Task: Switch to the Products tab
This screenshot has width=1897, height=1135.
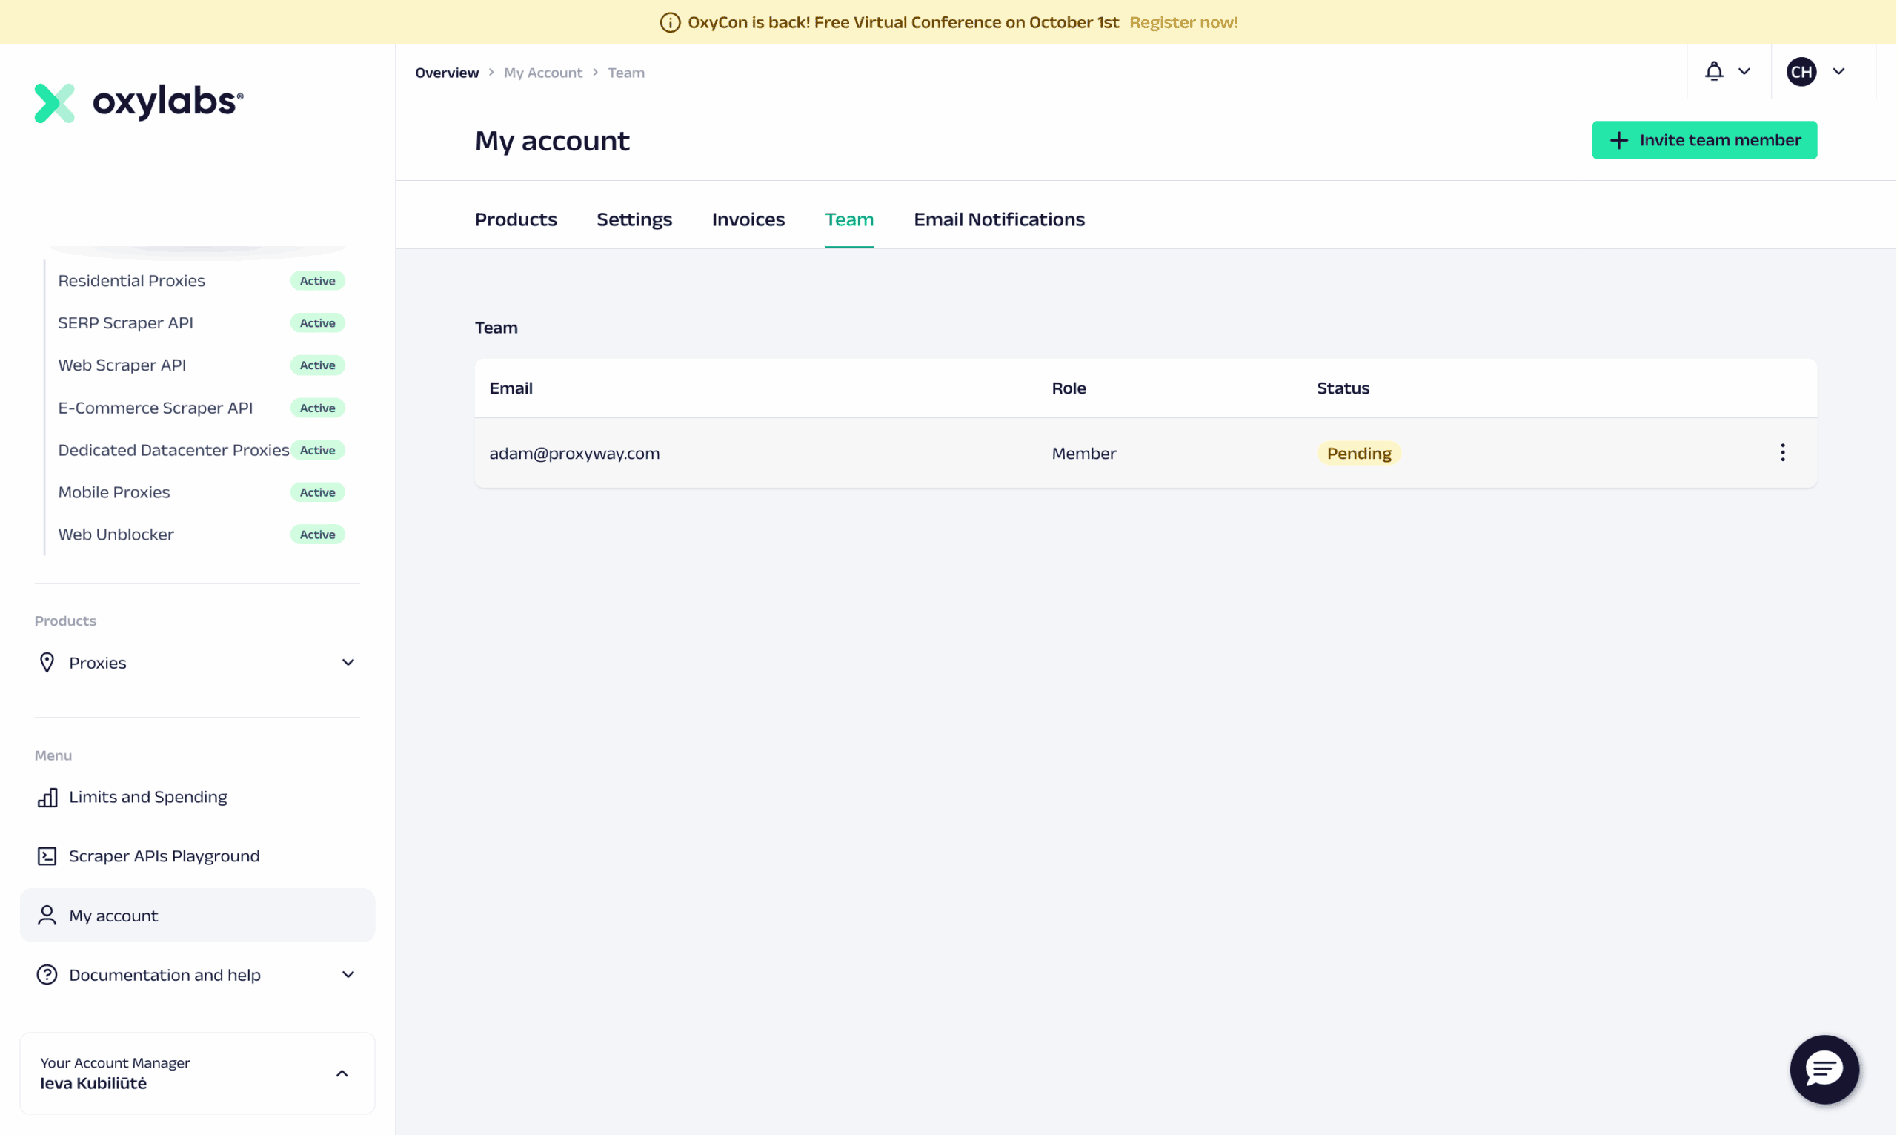Action: 516,219
